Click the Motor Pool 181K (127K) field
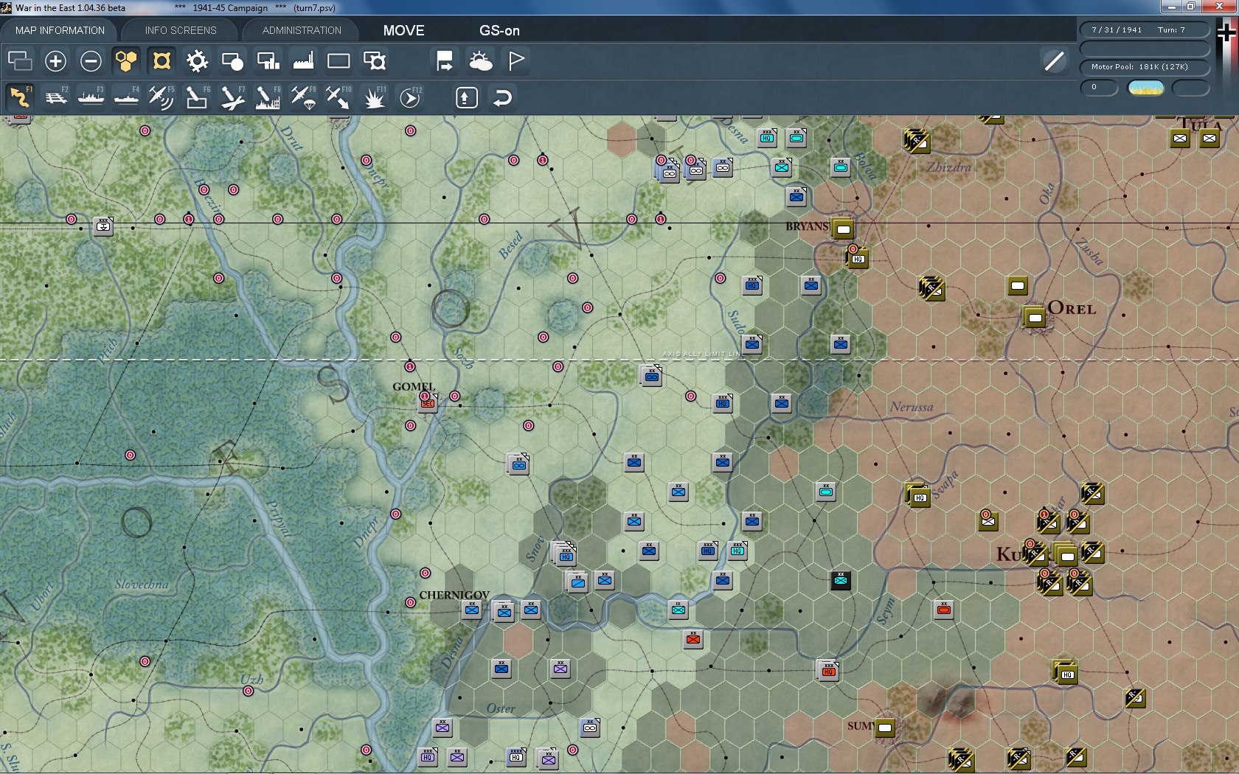The width and height of the screenshot is (1239, 774). (x=1145, y=66)
